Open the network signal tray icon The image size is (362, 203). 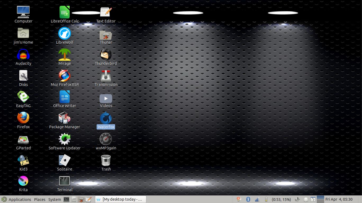[x=257, y=199]
